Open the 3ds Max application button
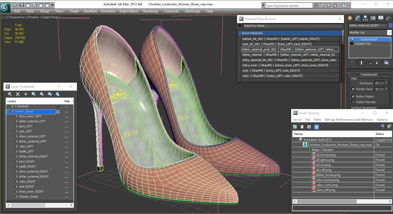The height and width of the screenshot is (214, 393). (x=5, y=8)
